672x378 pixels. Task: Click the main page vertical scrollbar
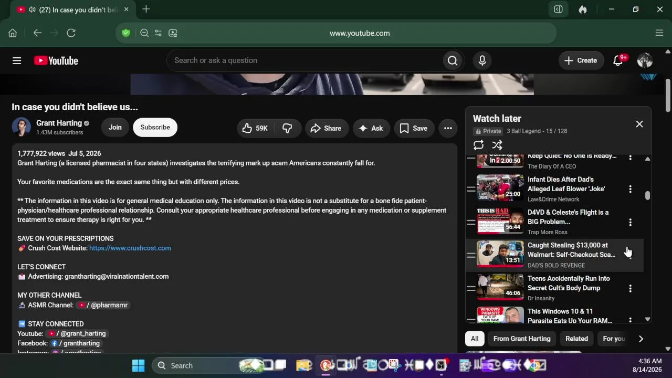coord(668,96)
